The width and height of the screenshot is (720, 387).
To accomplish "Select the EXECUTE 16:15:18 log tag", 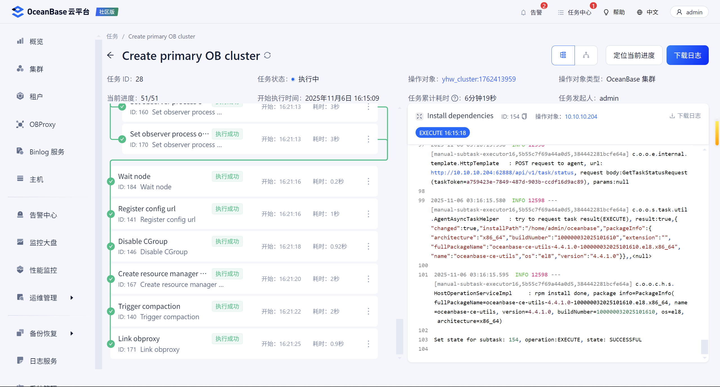I will pyautogui.click(x=442, y=133).
